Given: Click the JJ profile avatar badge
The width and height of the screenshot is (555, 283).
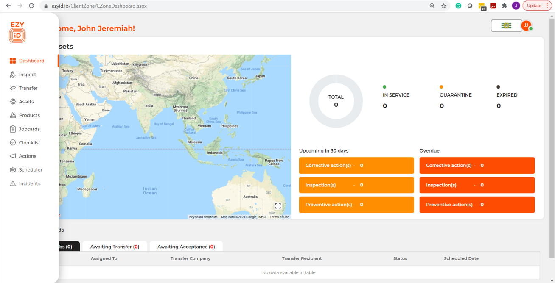Looking at the screenshot, I should coord(526,25).
